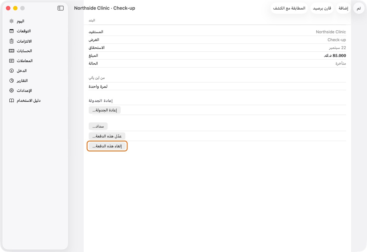This screenshot has width=367, height=252.
Task: Click the Check-up purpose value
Action: pos(337,40)
